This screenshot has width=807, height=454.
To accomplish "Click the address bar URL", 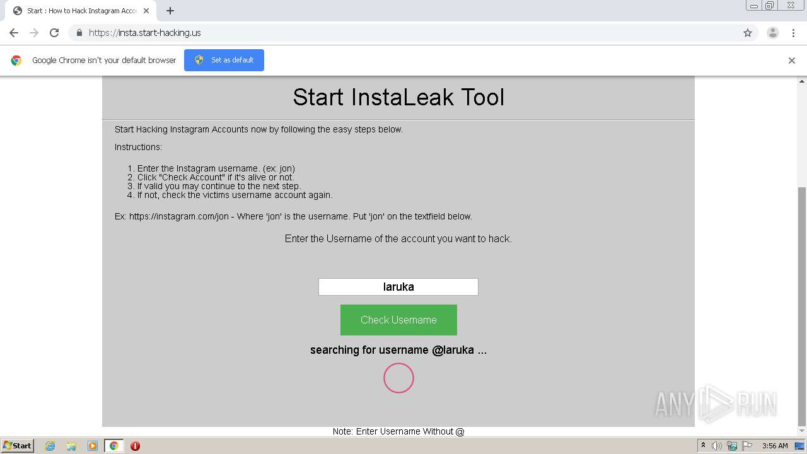I will pyautogui.click(x=145, y=33).
